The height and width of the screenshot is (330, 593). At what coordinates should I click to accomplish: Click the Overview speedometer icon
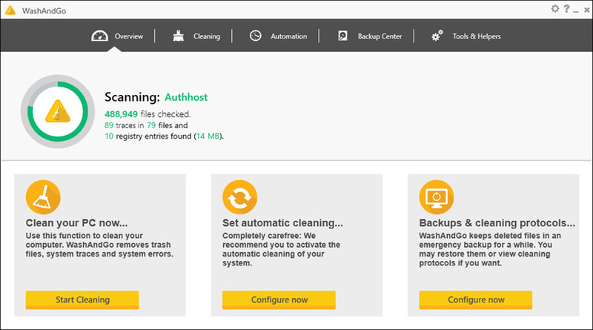pyautogui.click(x=99, y=36)
